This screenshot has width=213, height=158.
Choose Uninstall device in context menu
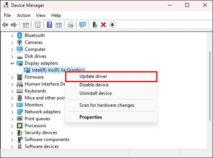95,93
